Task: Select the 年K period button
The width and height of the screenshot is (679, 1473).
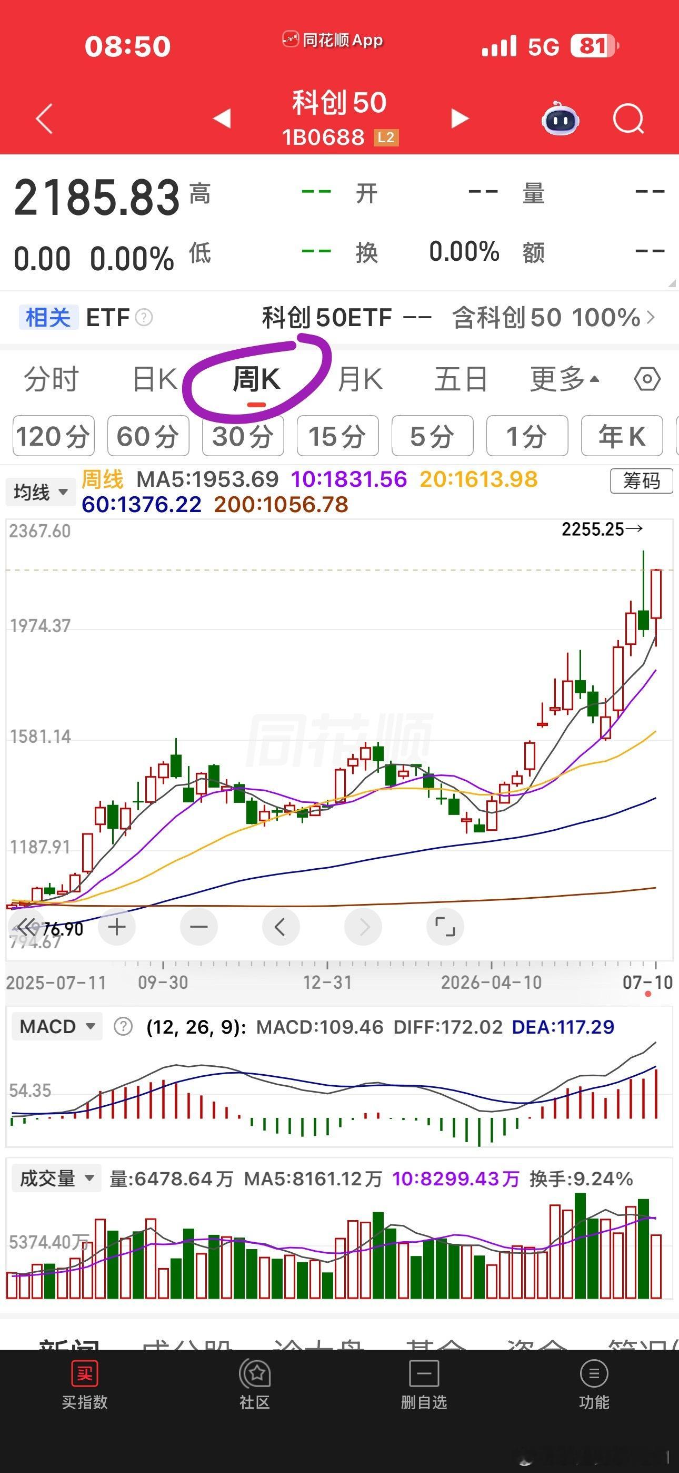Action: tap(622, 436)
